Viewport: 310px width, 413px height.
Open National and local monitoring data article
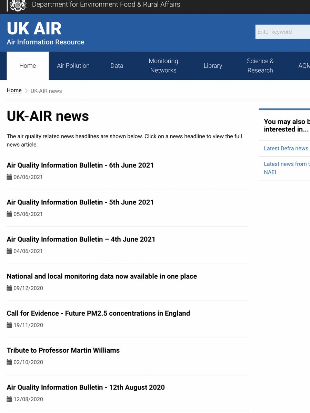pyautogui.click(x=102, y=276)
